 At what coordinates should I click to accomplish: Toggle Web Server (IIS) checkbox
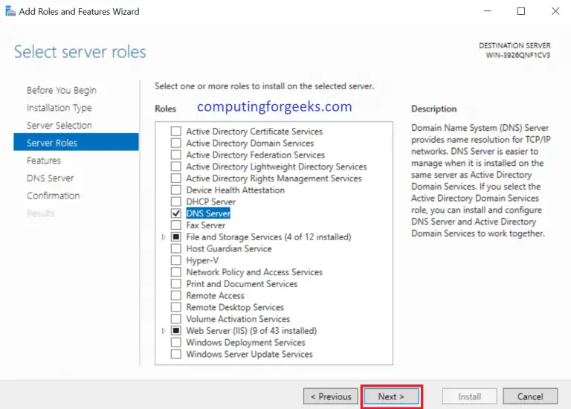click(x=176, y=330)
